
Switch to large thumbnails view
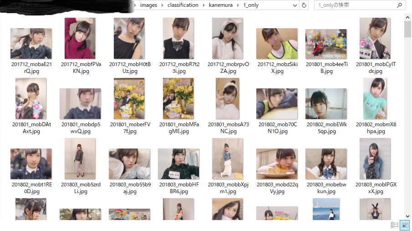pos(405,225)
